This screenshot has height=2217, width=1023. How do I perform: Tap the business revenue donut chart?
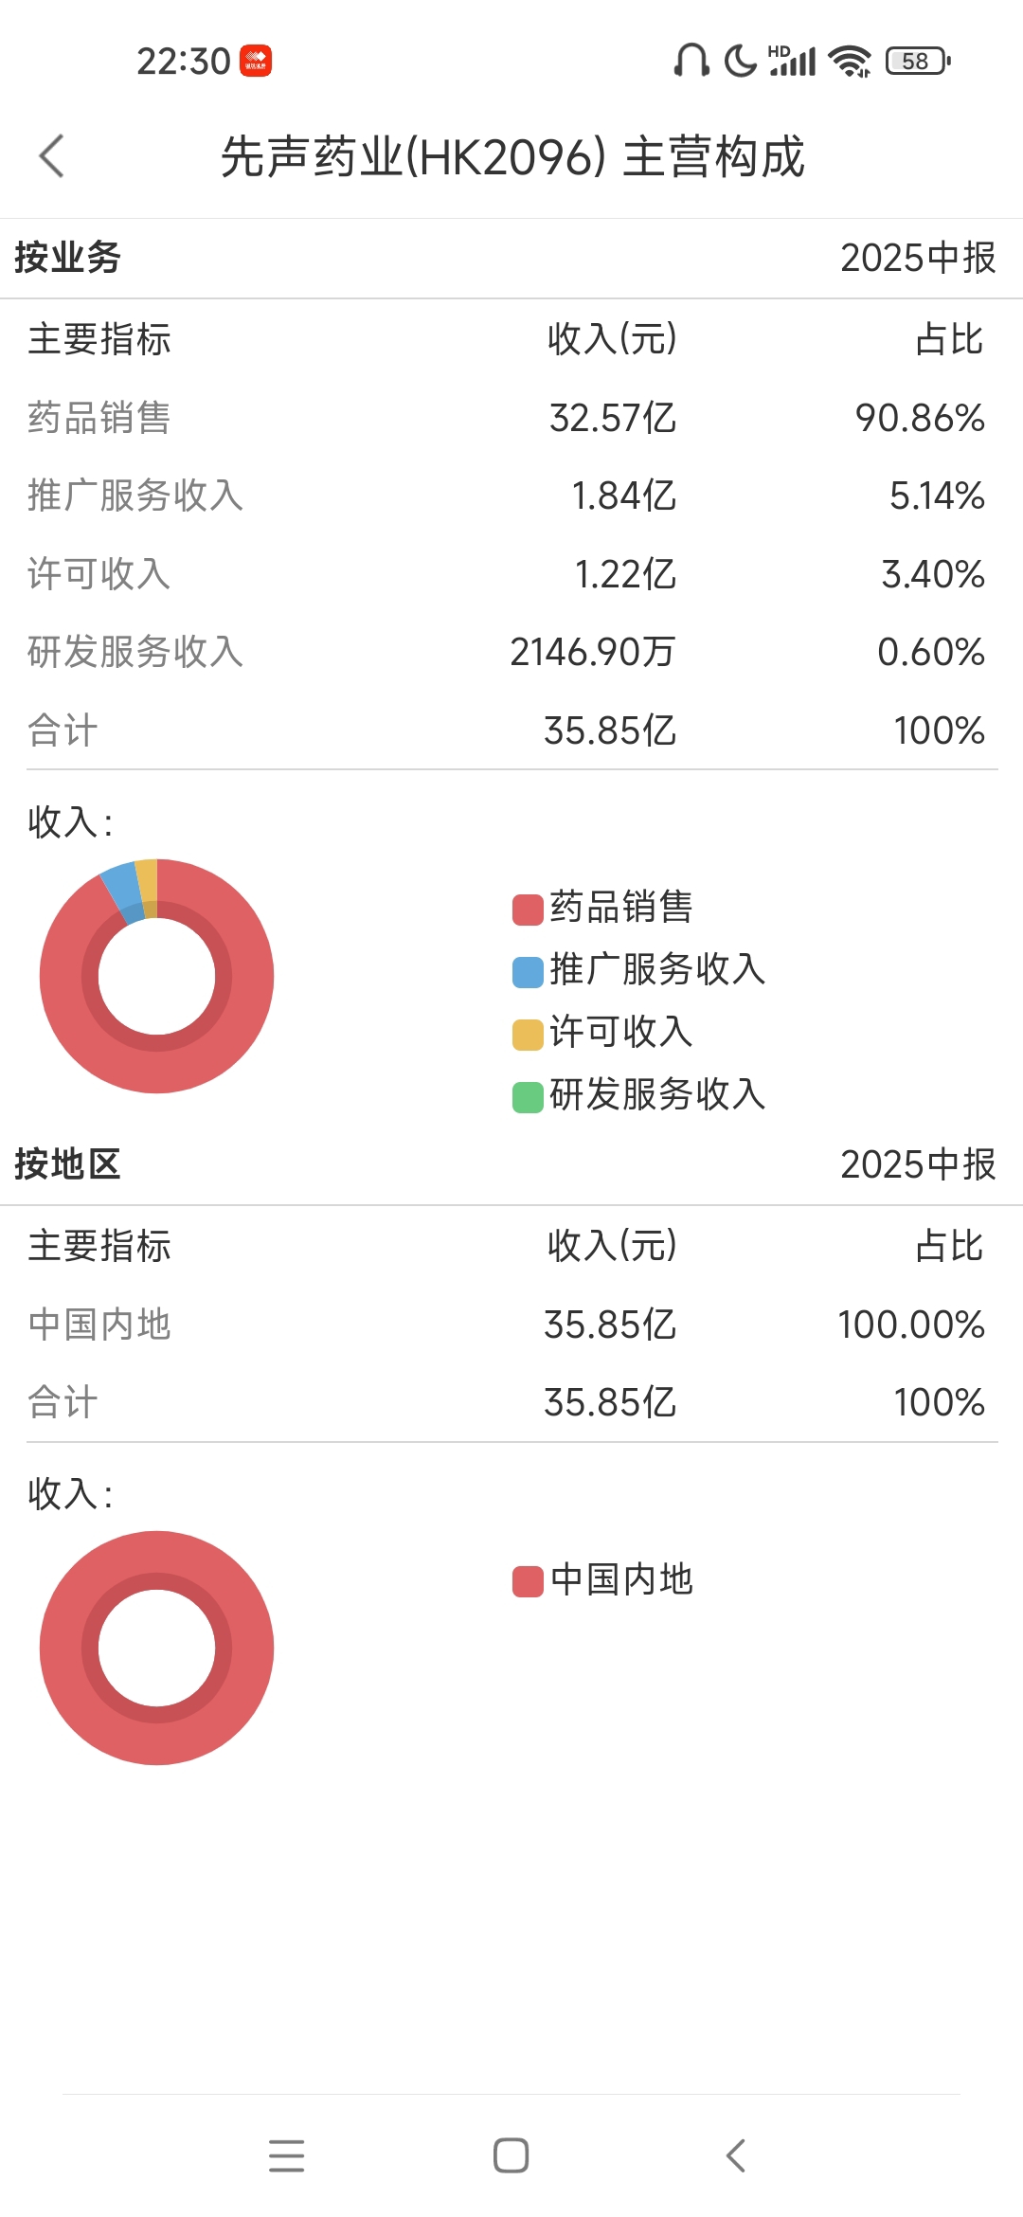click(x=156, y=976)
